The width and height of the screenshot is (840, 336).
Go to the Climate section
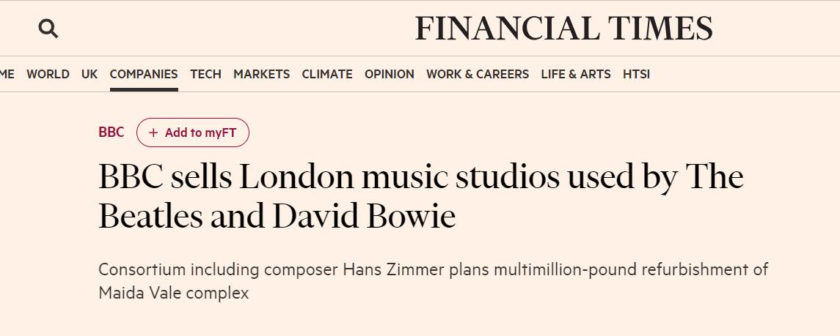(327, 74)
